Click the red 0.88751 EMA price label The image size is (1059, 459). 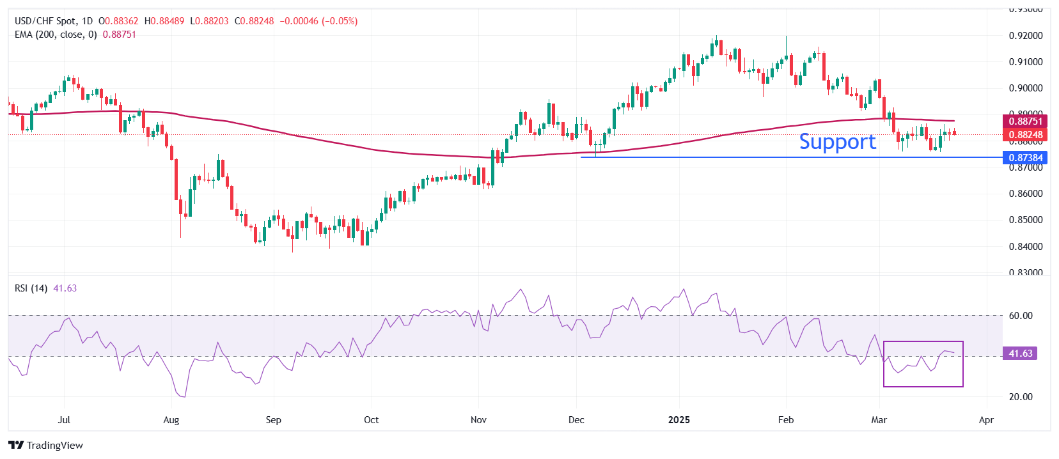[x=1025, y=121]
